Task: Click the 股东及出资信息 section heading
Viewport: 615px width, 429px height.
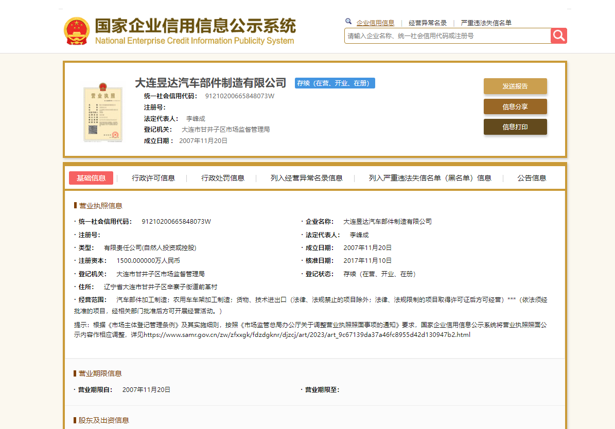Action: tap(103, 420)
